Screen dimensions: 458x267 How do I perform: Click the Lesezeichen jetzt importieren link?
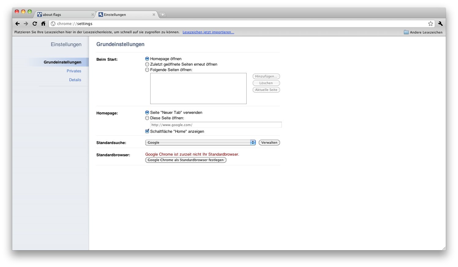click(x=208, y=32)
